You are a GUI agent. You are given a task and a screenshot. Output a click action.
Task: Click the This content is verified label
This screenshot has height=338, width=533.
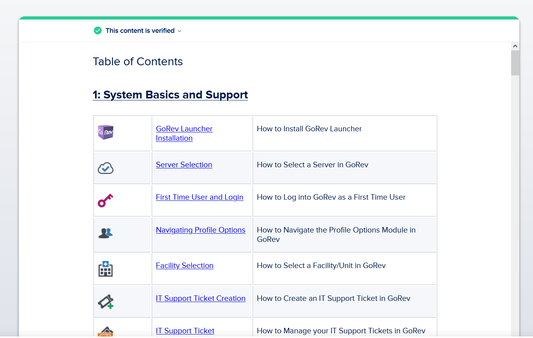point(140,30)
